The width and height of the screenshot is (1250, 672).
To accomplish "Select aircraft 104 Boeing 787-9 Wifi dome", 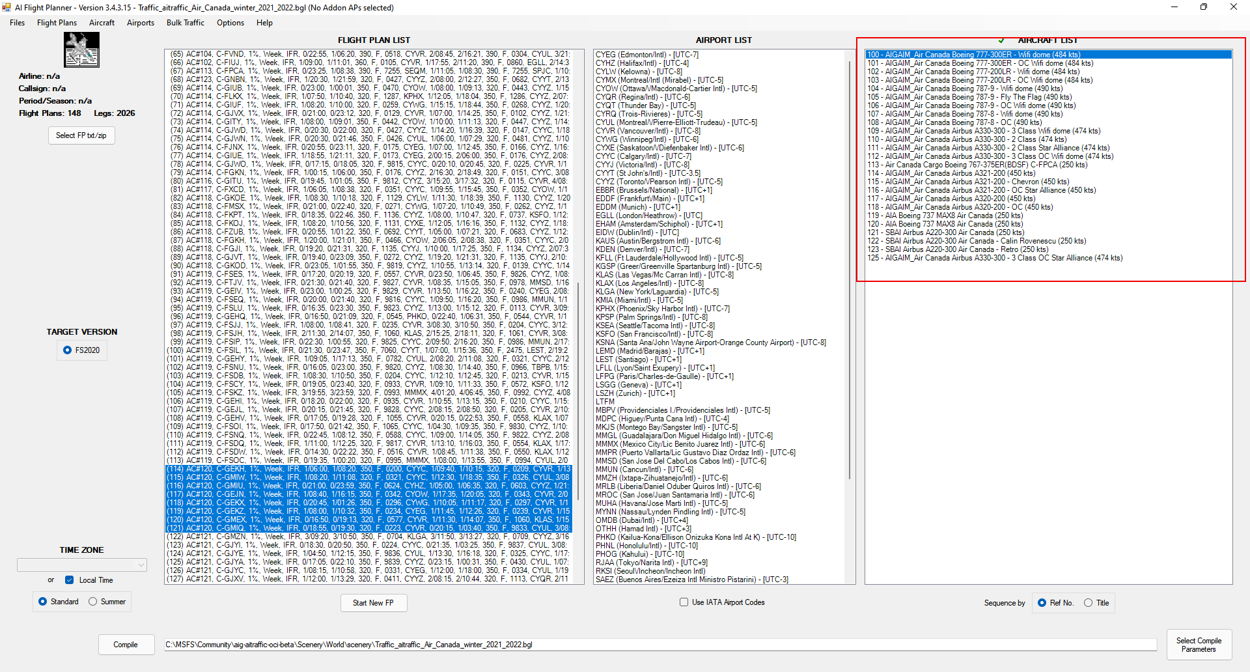I will (x=1048, y=89).
